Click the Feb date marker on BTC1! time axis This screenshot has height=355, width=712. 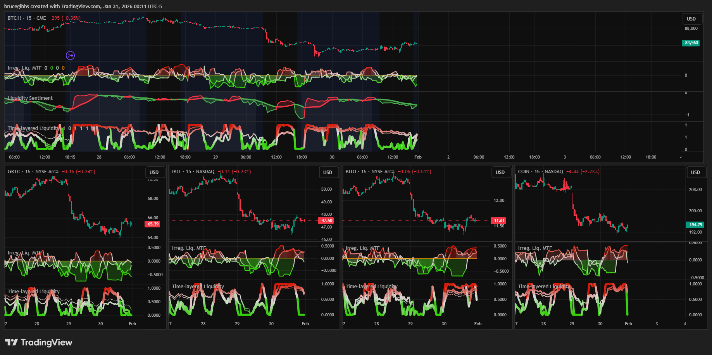[418, 157]
